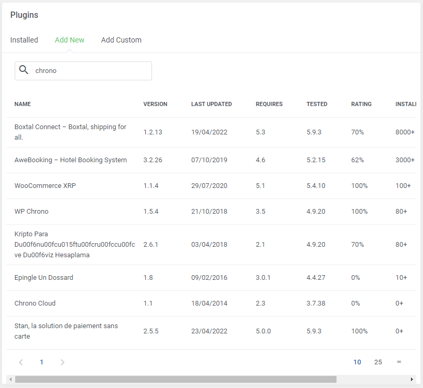Screen dimensions: 423x388
Task: Select Epingle Un Dossard plugin name
Action: [44, 278]
